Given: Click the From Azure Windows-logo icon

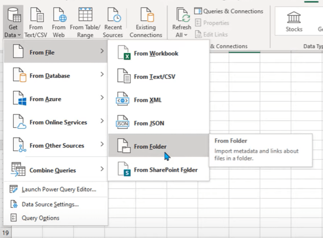Looking at the screenshot, I should pos(19,98).
